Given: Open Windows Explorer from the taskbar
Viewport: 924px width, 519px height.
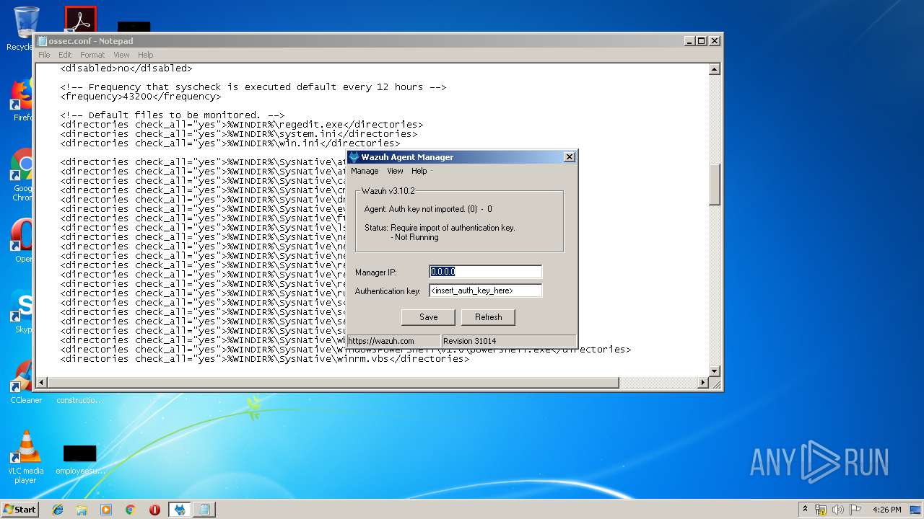Looking at the screenshot, I should [82, 510].
